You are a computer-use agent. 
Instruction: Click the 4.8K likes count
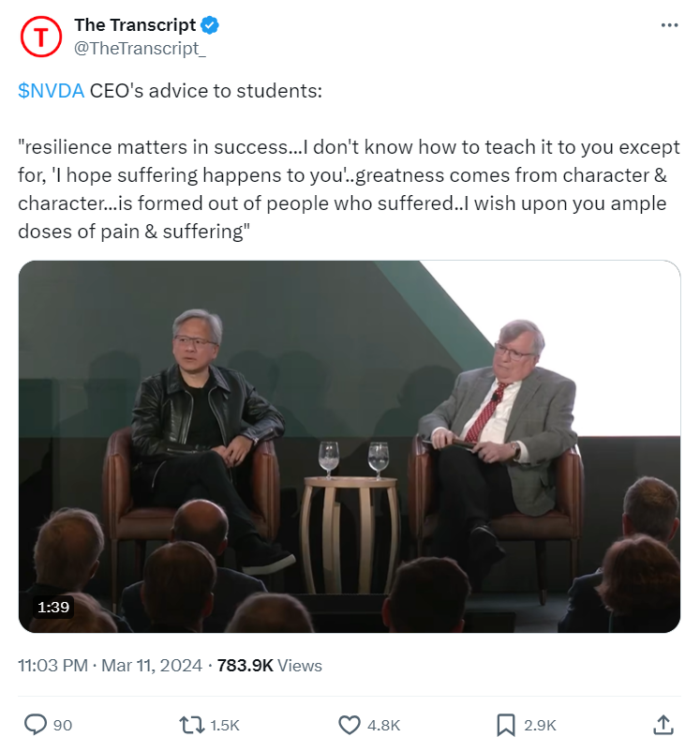(383, 725)
